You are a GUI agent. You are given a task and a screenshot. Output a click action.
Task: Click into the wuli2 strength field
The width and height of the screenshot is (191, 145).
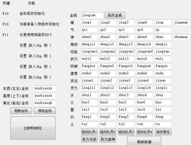point(108,59)
